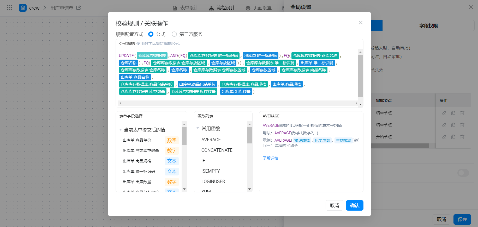Click 保存 in the 全局设置 panel
Screen dimensions: 478x227
462,219
